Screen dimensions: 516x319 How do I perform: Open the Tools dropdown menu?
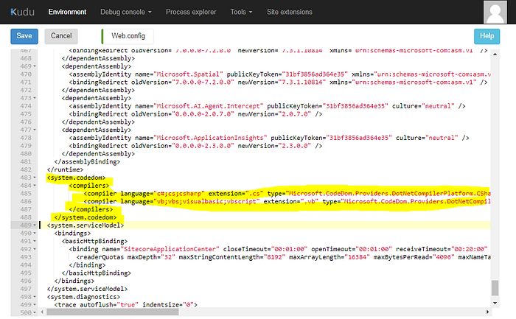(x=241, y=12)
